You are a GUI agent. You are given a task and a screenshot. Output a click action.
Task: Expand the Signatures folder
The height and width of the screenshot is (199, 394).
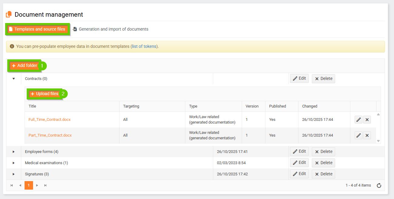point(14,174)
